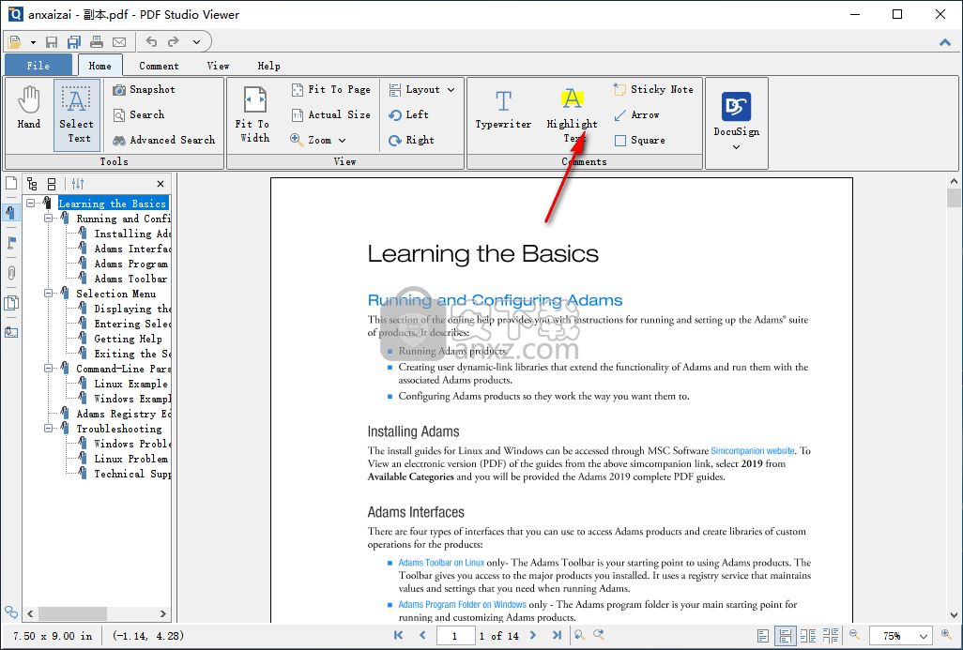
Task: Select Facing page layout
Action: 808,636
